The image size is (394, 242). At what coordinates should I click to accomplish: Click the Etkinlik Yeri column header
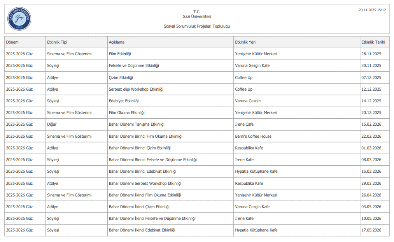coord(245,42)
